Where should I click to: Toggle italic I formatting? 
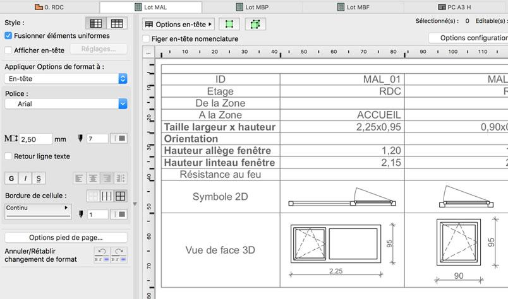(x=25, y=179)
